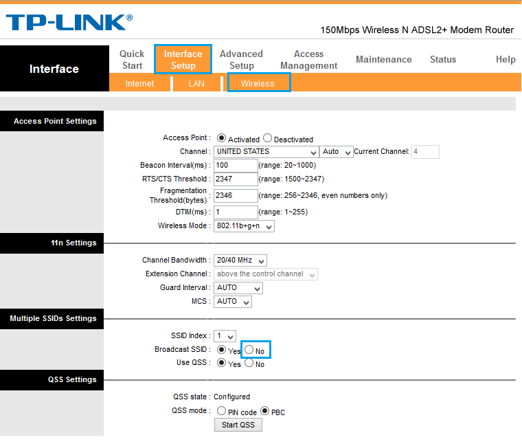The width and height of the screenshot is (522, 444).
Task: Open the Access Management tab
Action: tap(308, 60)
